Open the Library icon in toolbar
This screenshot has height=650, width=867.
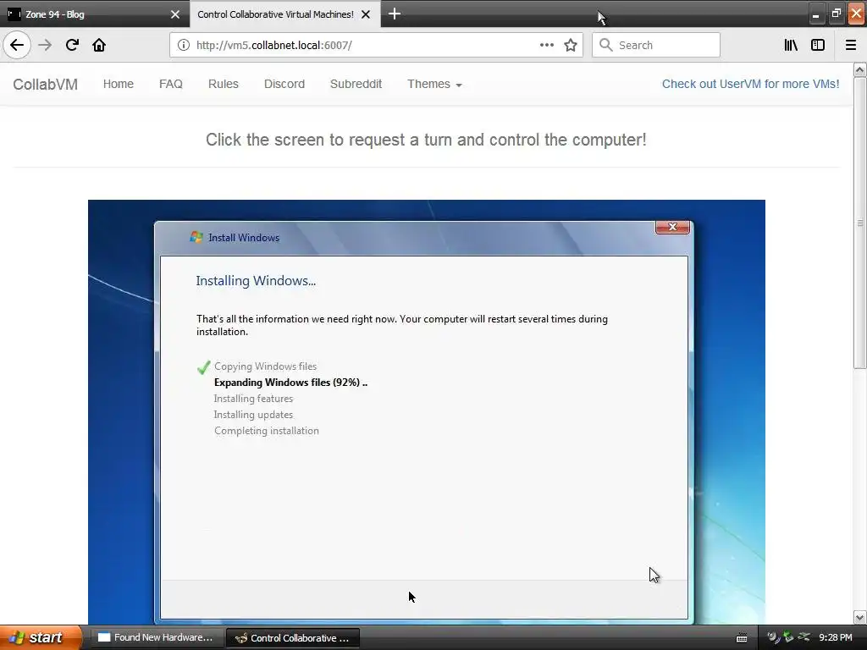[x=791, y=45]
